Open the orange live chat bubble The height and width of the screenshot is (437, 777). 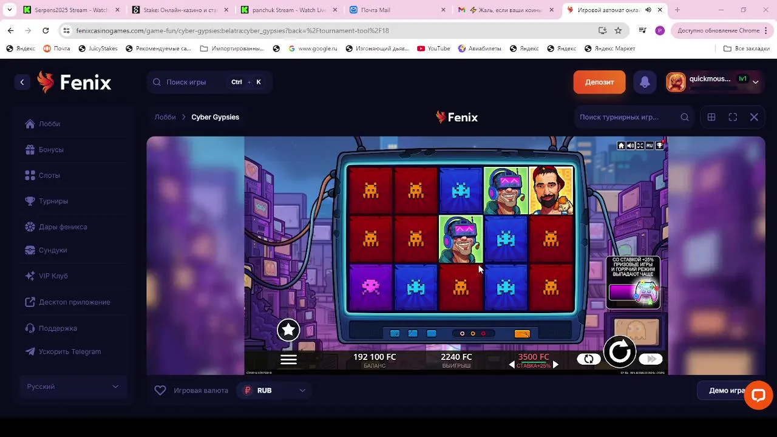[x=758, y=395]
